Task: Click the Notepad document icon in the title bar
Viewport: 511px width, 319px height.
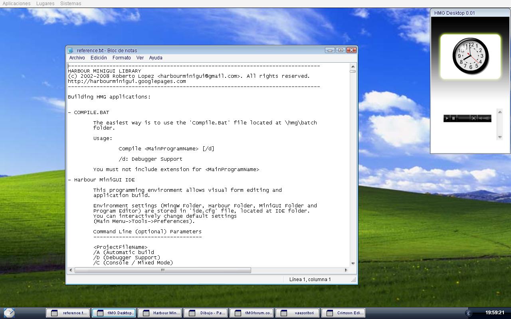Action: [70, 50]
